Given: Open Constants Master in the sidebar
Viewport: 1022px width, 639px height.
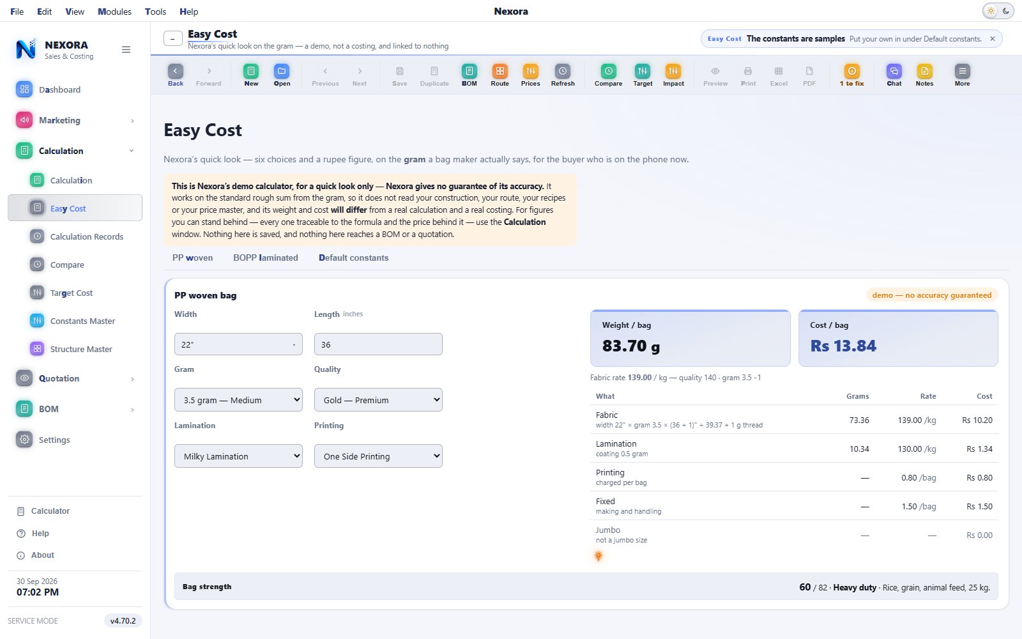Looking at the screenshot, I should pos(75,321).
